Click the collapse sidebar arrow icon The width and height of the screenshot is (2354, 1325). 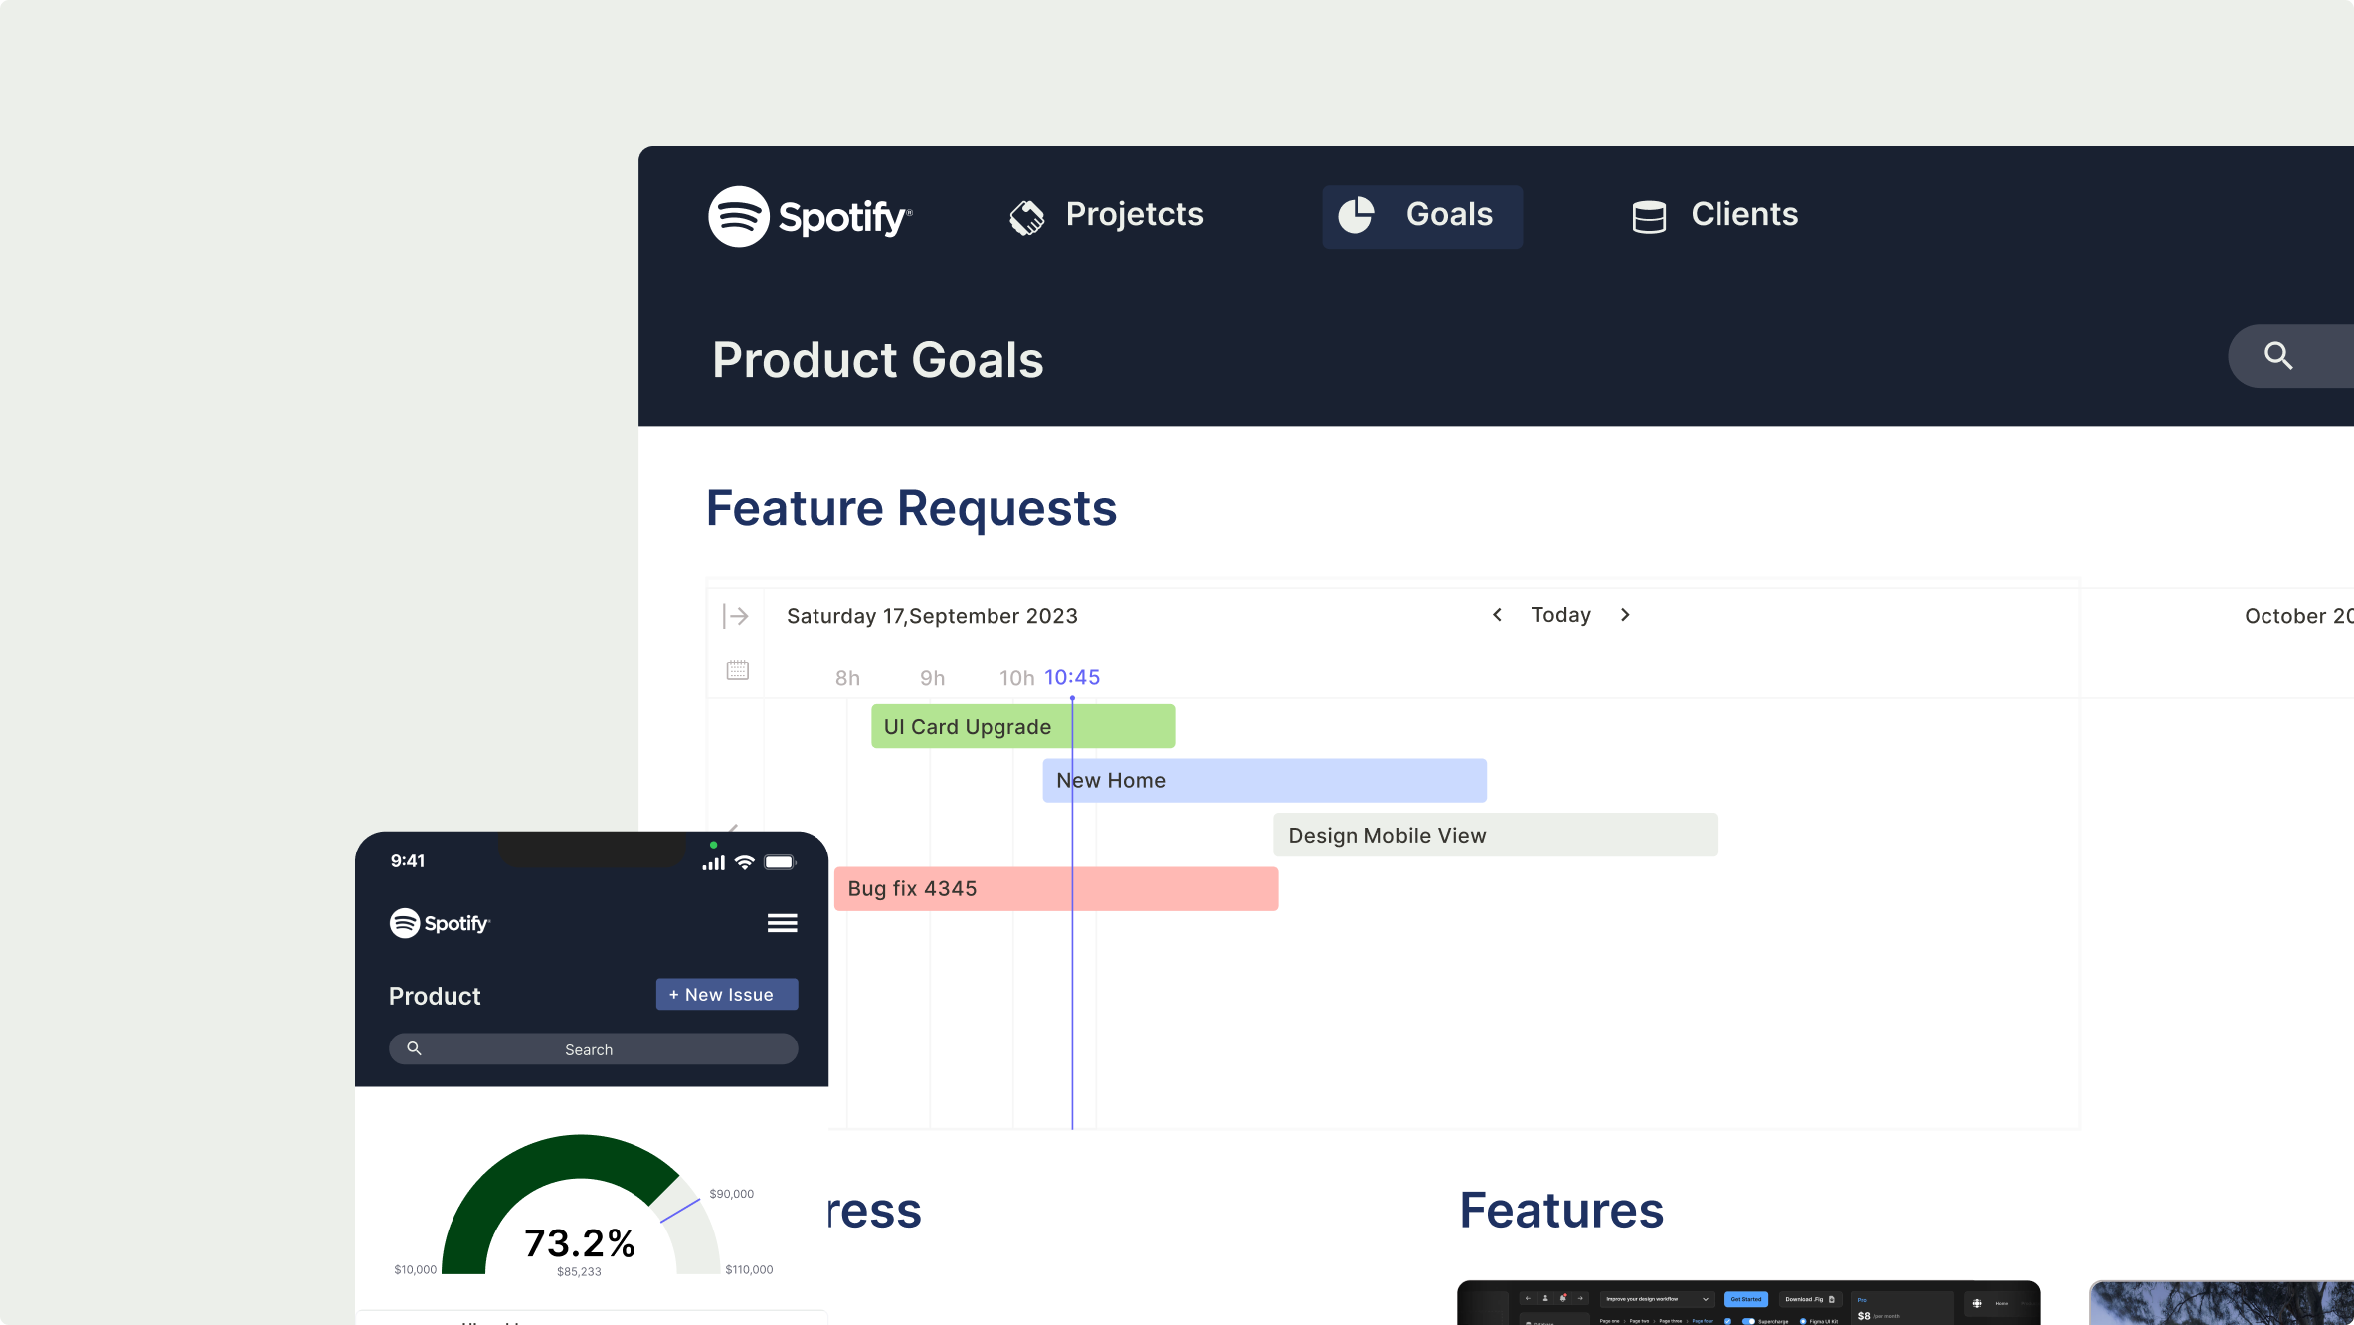[736, 616]
